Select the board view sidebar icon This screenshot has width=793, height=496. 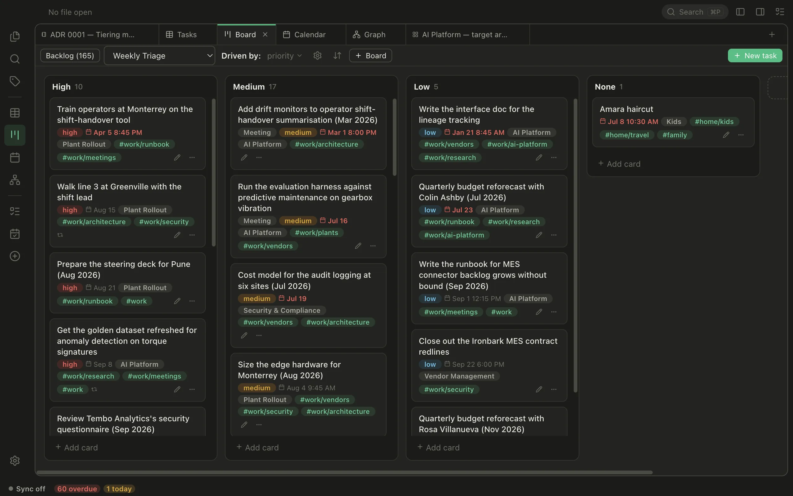(15, 135)
